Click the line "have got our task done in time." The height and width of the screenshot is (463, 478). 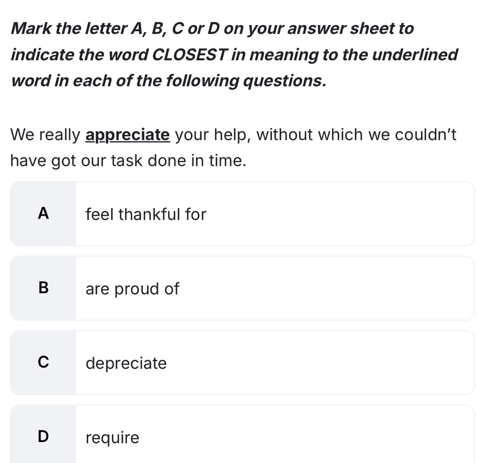pyautogui.click(x=128, y=161)
